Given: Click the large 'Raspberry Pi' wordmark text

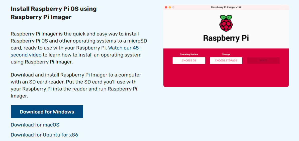Looking at the screenshot, I should click(x=226, y=38).
